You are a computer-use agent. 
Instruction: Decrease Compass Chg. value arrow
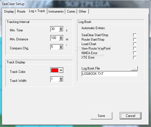tap(61, 48)
